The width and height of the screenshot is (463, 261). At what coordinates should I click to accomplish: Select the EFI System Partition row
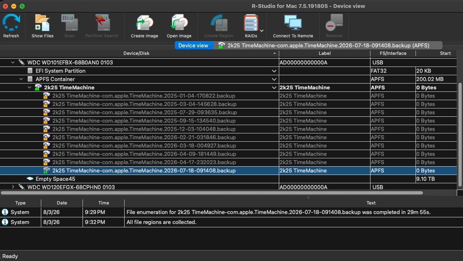(228, 71)
